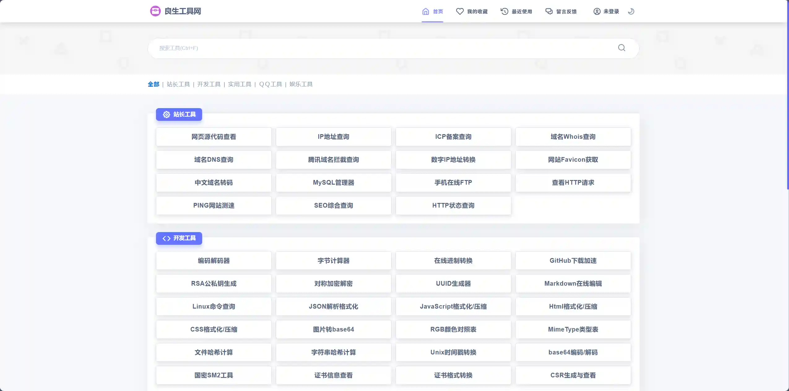Open the UUID生成器 tool

(x=453, y=283)
